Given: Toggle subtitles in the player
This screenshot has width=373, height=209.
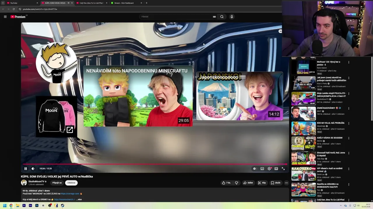Looking at the screenshot, I should tap(262, 168).
